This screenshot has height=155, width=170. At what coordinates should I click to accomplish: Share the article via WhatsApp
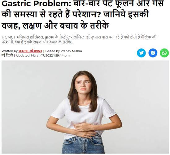pos(164,53)
